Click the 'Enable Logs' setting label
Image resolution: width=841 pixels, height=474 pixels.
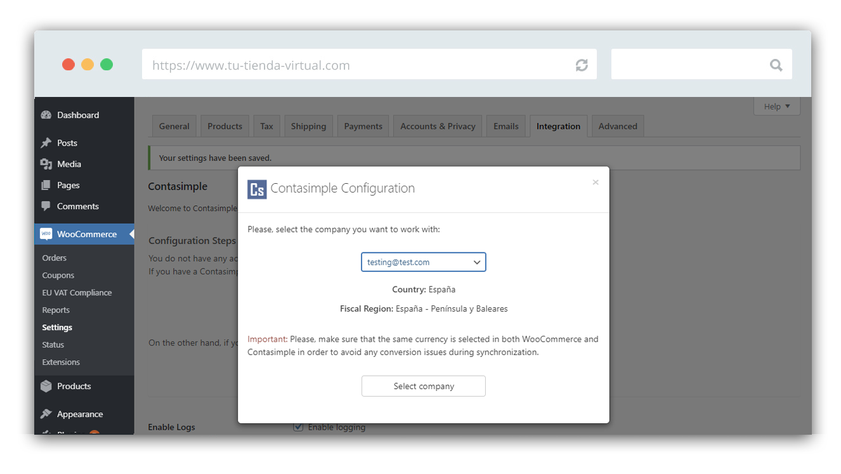coord(172,427)
